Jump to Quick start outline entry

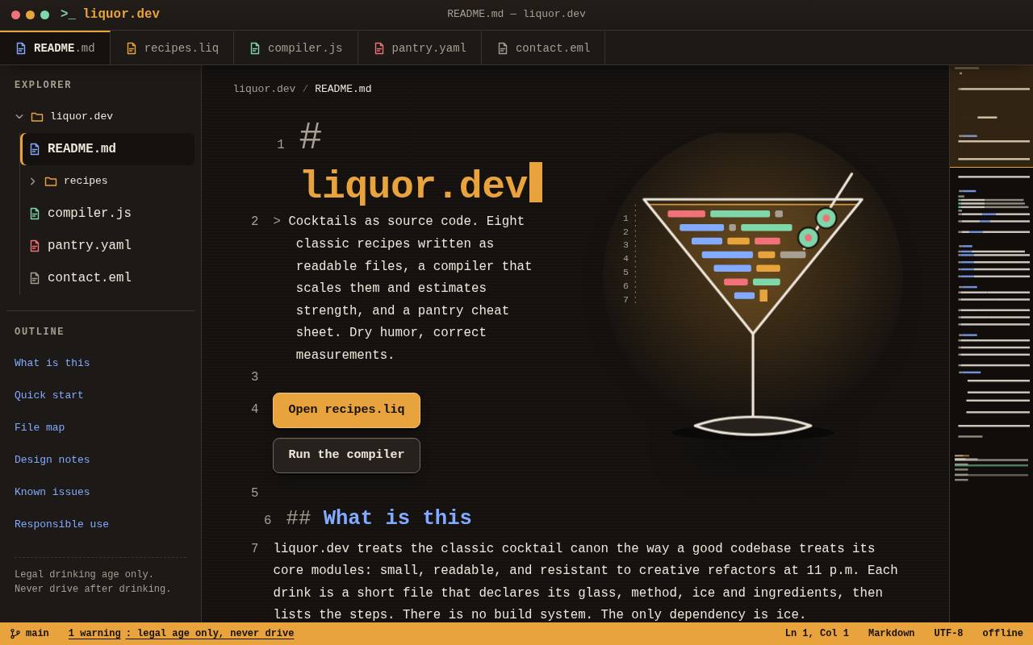tap(49, 396)
